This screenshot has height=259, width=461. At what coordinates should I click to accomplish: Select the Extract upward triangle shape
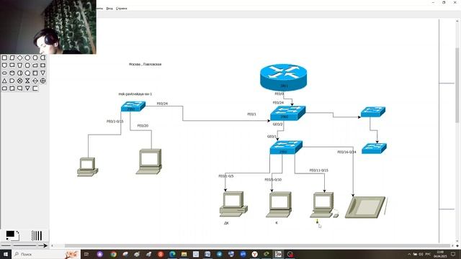[x=4, y=81]
